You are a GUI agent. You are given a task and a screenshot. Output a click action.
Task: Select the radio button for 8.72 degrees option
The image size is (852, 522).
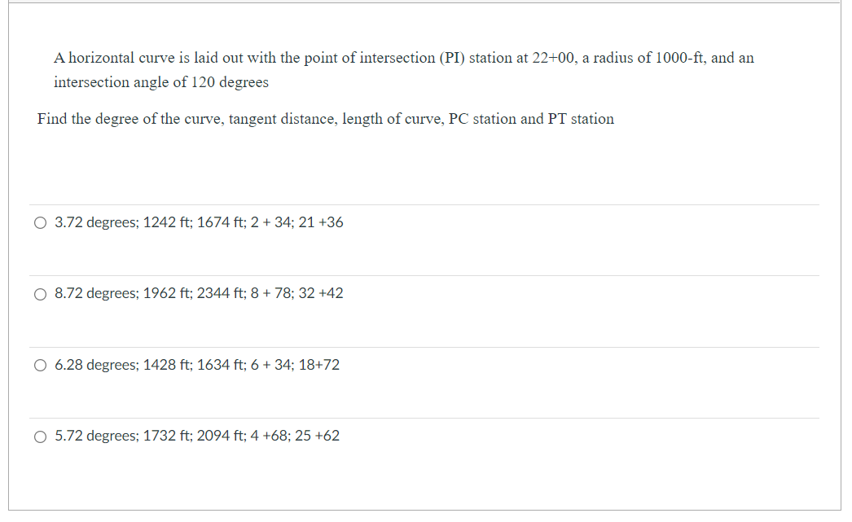40,294
